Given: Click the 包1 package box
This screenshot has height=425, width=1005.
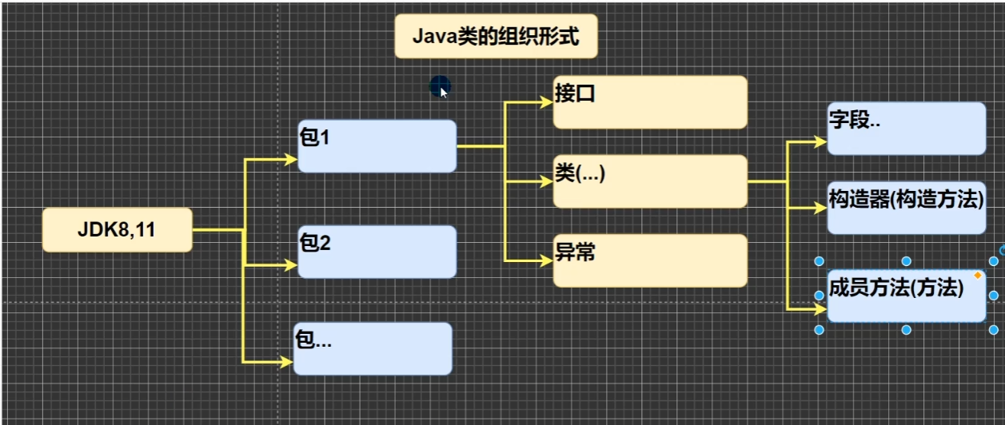Looking at the screenshot, I should (377, 146).
